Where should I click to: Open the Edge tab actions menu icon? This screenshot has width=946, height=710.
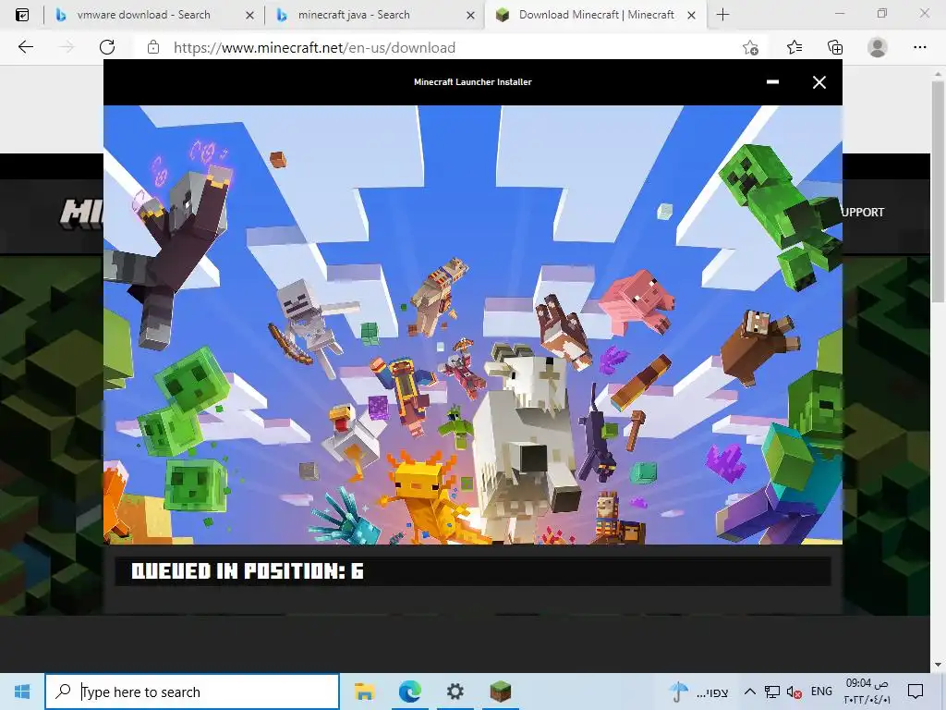click(22, 15)
